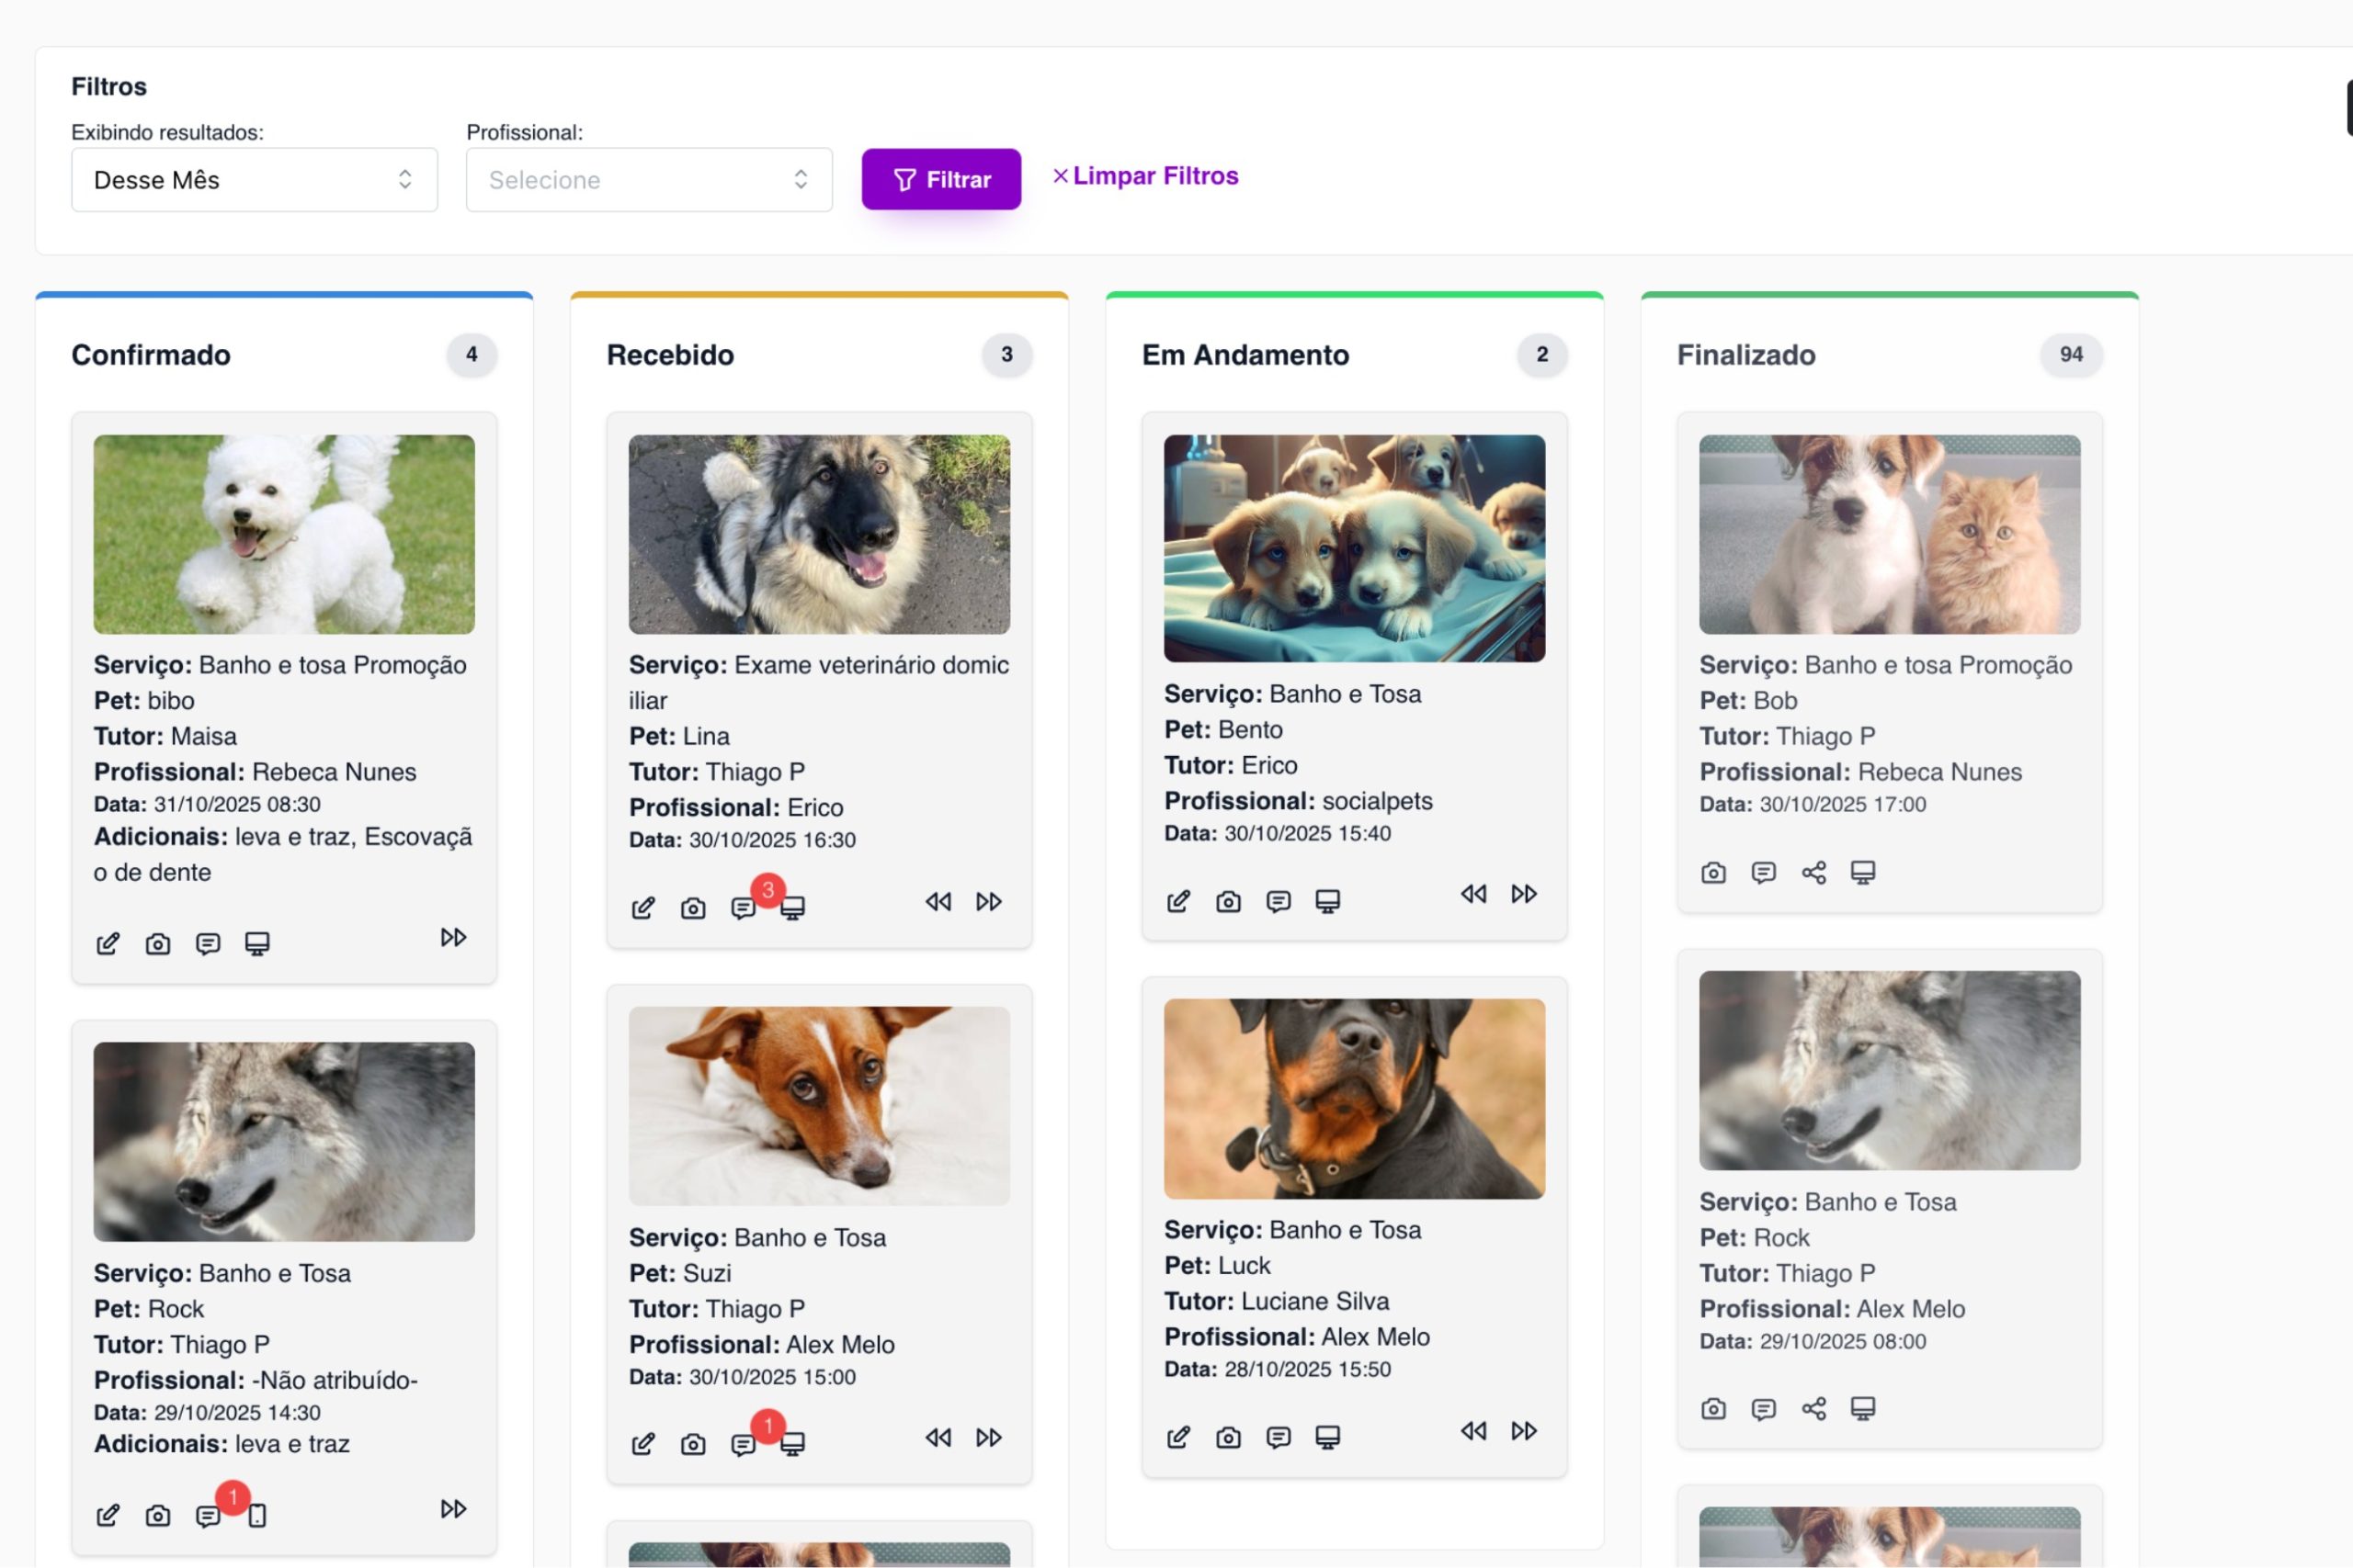Screen dimensions: 2353x1568
Task: Open comment icon on Luck's card
Action: (1278, 1437)
